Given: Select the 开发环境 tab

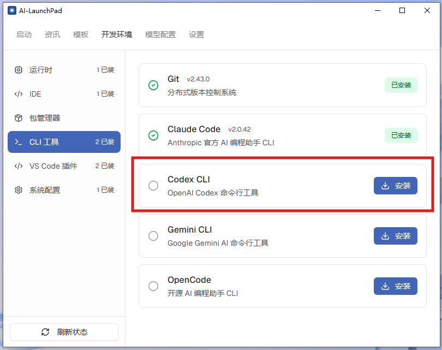Looking at the screenshot, I should pyautogui.click(x=117, y=34).
